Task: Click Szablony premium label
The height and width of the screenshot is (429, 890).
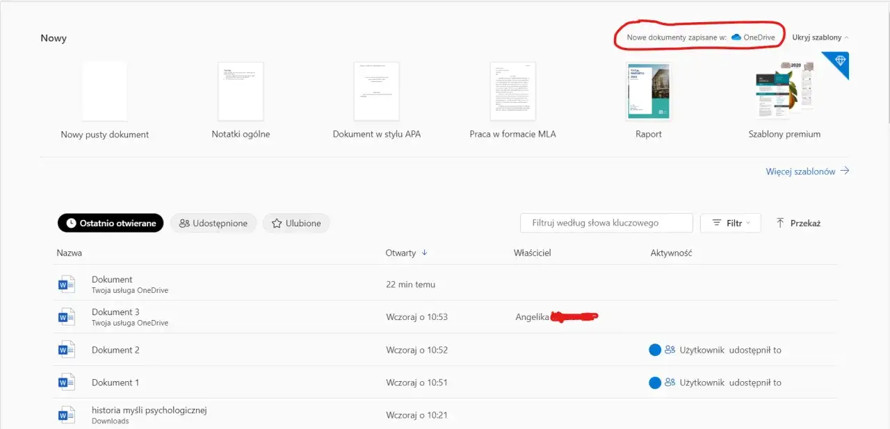Action: click(x=784, y=134)
